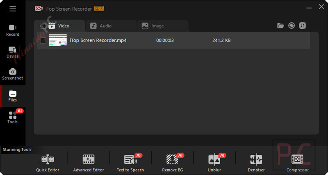Launch the Advanced Editor tool
Screen dimensions: 328x175
click(89, 163)
